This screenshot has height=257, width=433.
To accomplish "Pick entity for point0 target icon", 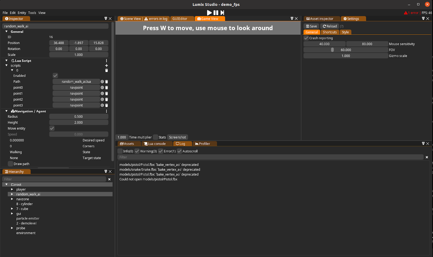I will click(x=102, y=87).
